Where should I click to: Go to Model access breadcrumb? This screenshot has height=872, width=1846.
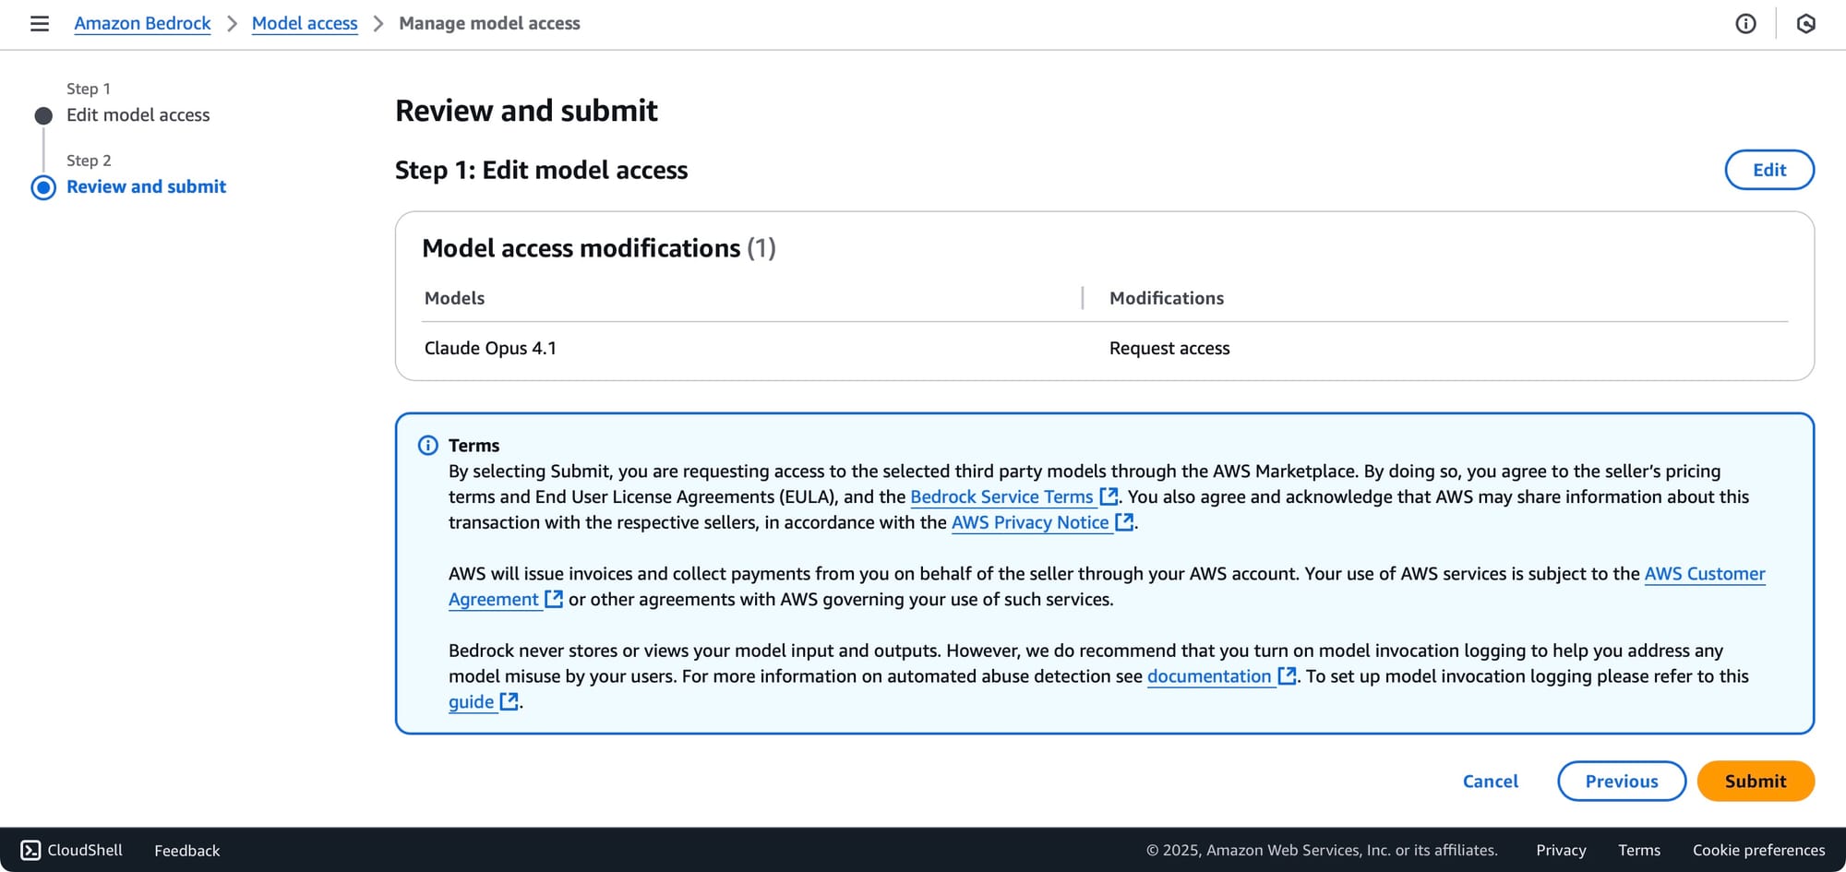click(305, 23)
